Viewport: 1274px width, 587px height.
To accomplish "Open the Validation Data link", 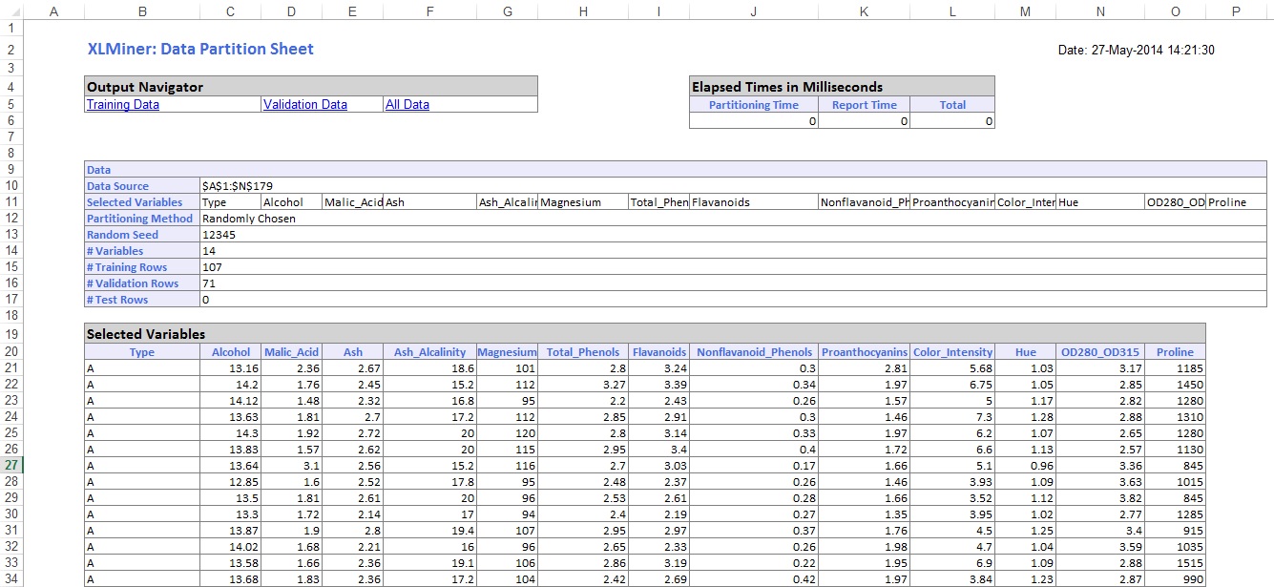I will (x=304, y=105).
